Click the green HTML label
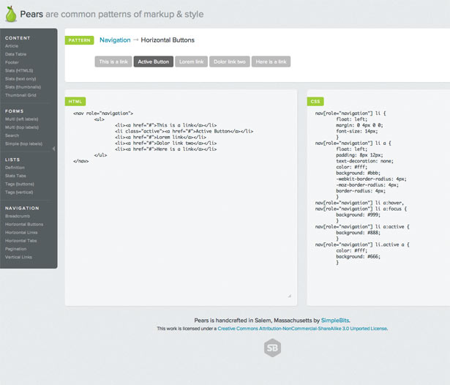Screen dimensions: 450x385 click(75, 101)
